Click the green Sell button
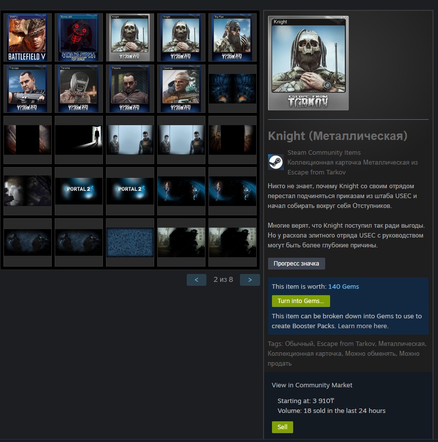 pyautogui.click(x=282, y=427)
